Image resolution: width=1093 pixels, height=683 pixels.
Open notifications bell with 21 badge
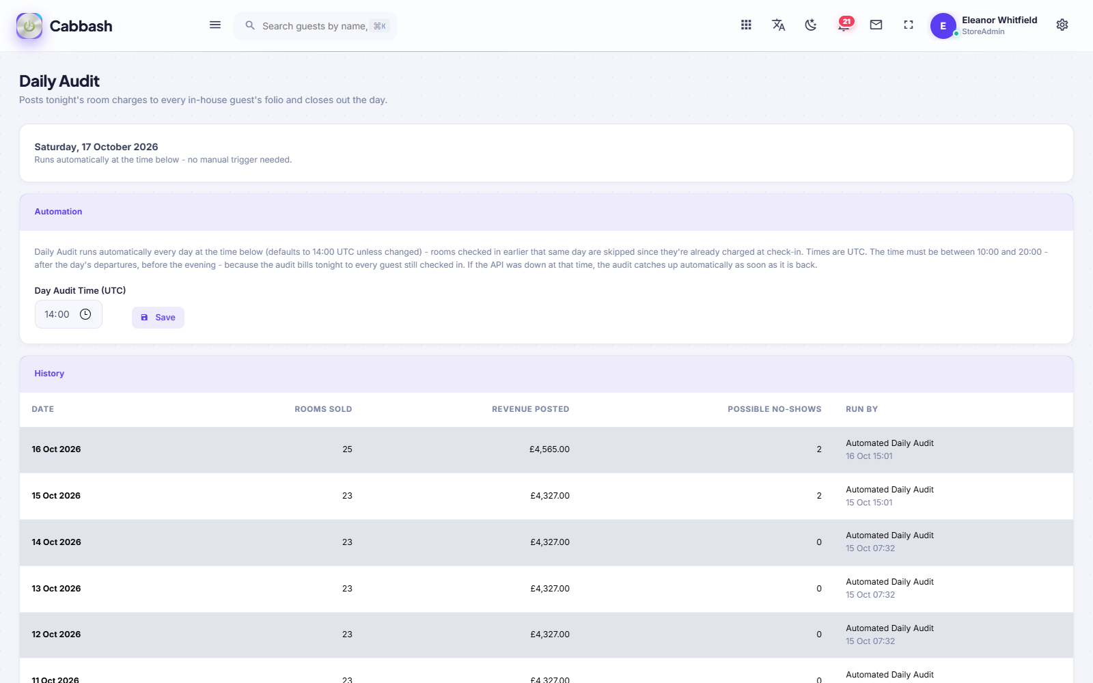pyautogui.click(x=845, y=25)
